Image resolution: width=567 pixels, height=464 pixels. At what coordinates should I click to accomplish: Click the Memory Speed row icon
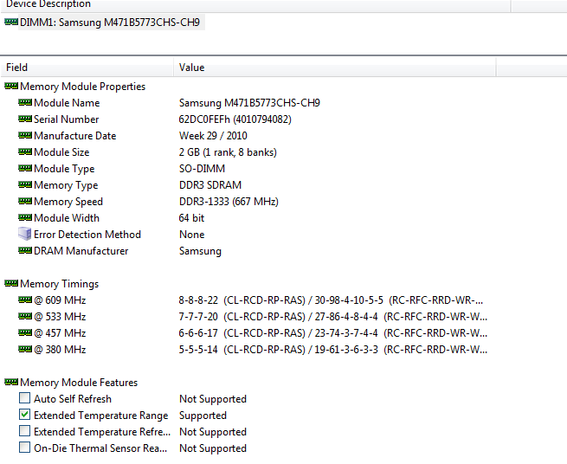click(25, 202)
